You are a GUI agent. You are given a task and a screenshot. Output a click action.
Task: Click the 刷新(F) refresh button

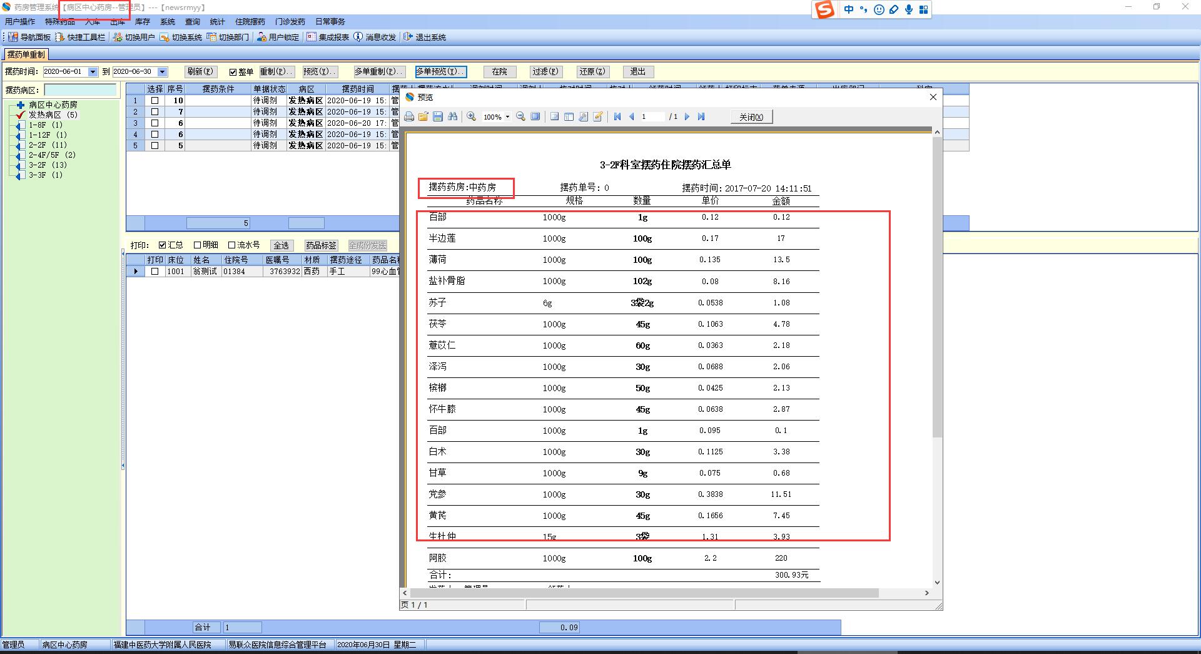point(200,72)
